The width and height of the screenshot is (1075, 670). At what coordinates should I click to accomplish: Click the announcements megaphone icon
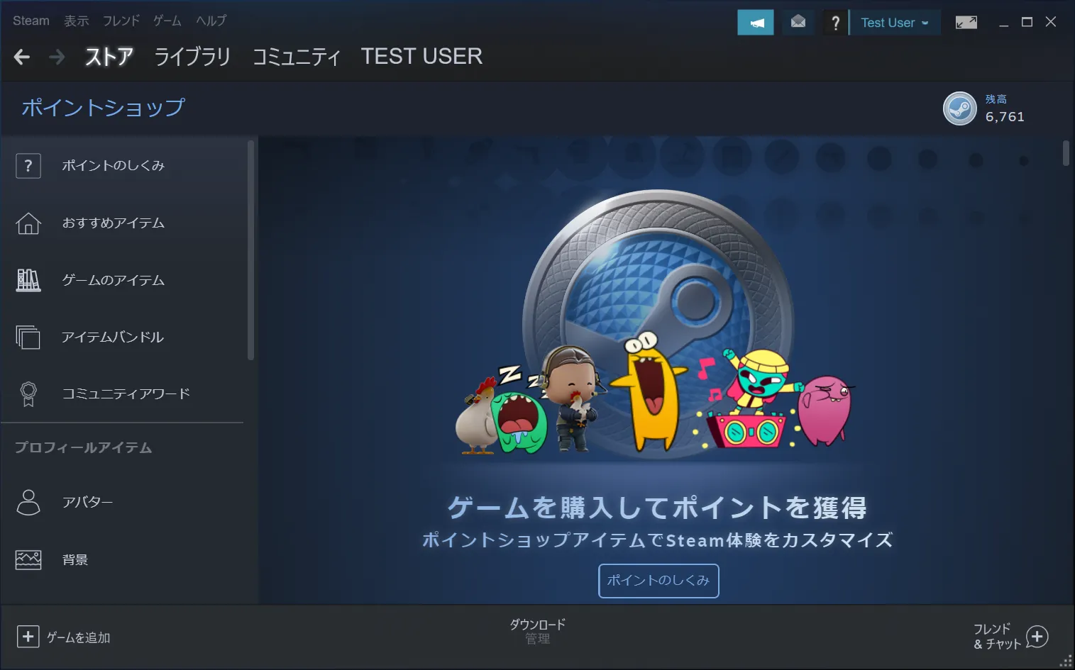tap(756, 22)
